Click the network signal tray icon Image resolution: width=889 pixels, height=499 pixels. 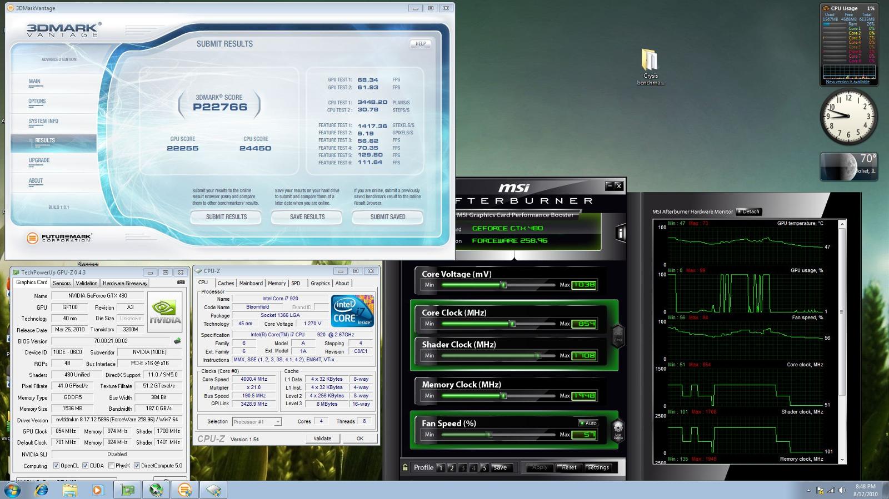click(831, 490)
